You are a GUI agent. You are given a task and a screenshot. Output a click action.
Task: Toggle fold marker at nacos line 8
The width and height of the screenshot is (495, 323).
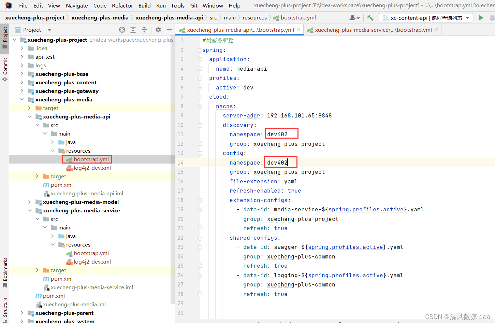[200, 107]
